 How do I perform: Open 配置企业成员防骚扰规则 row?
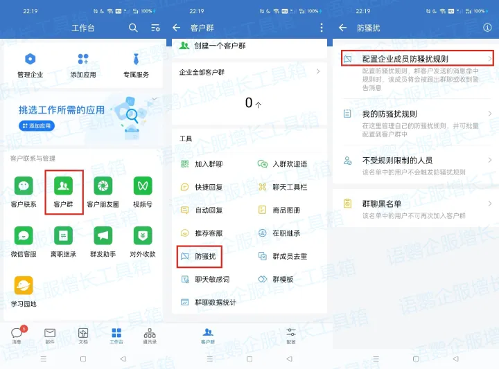pos(417,60)
